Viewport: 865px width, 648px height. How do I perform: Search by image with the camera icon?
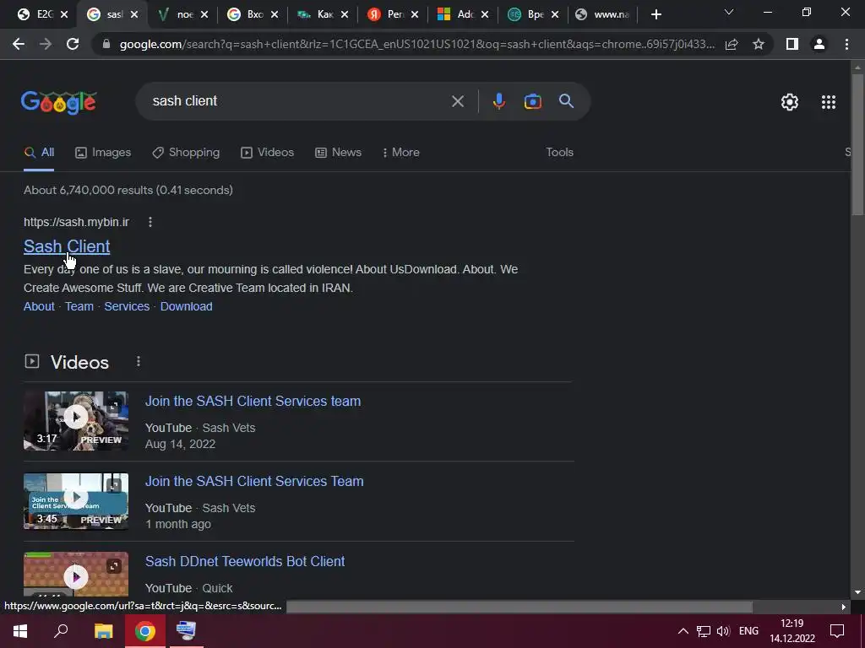point(533,101)
